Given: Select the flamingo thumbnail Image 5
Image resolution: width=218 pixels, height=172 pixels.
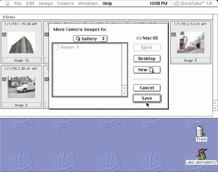Looking at the screenshot, I should [191, 42].
